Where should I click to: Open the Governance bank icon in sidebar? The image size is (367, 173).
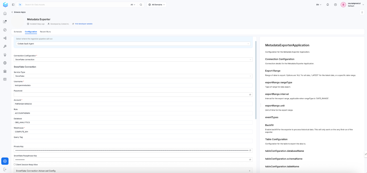click(x=5, y=71)
